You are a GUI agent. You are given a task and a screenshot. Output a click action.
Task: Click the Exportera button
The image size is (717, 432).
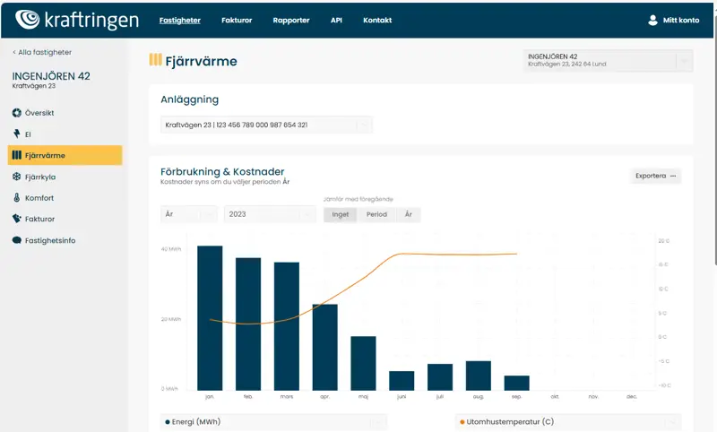pos(655,176)
